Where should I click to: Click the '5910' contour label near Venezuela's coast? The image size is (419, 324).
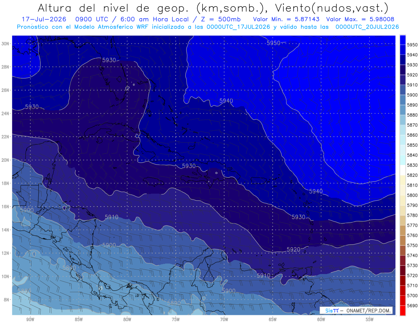tap(264, 275)
